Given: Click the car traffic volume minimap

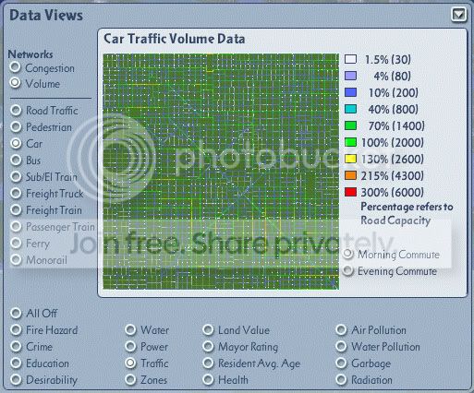Looking at the screenshot, I should pos(221,172).
